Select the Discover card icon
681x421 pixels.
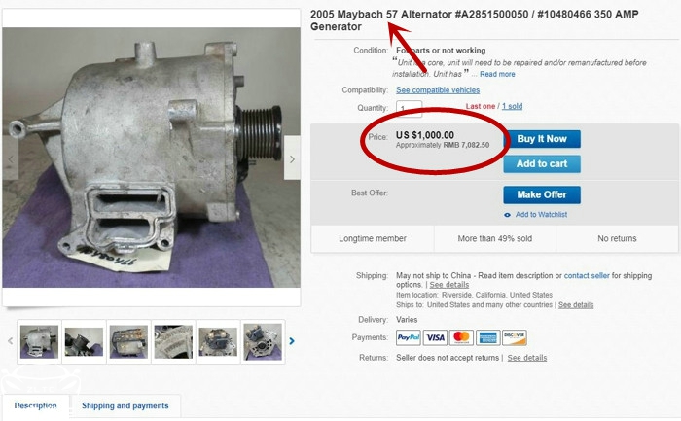[515, 337]
